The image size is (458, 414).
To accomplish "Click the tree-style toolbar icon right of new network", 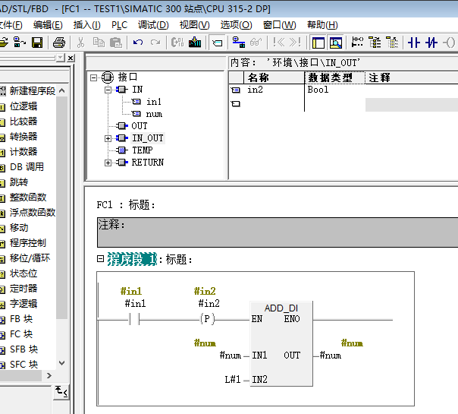I will (x=375, y=43).
